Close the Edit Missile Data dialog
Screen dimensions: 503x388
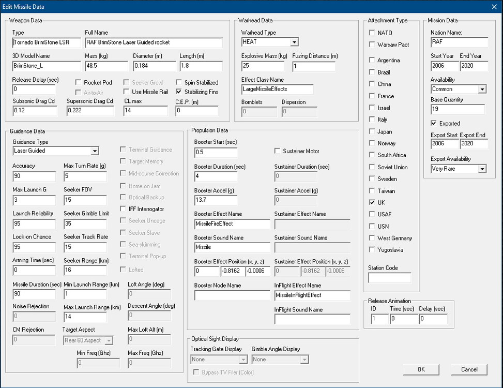click(x=494, y=7)
